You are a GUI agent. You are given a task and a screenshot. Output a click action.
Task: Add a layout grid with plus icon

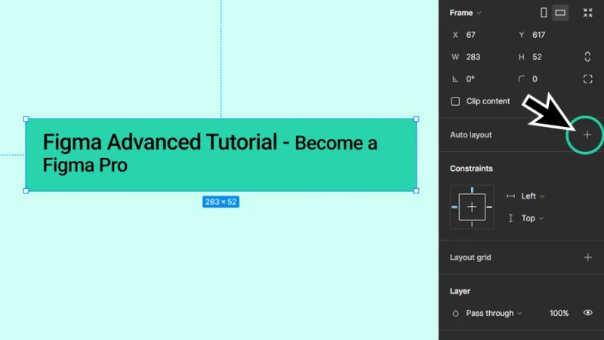tap(587, 257)
